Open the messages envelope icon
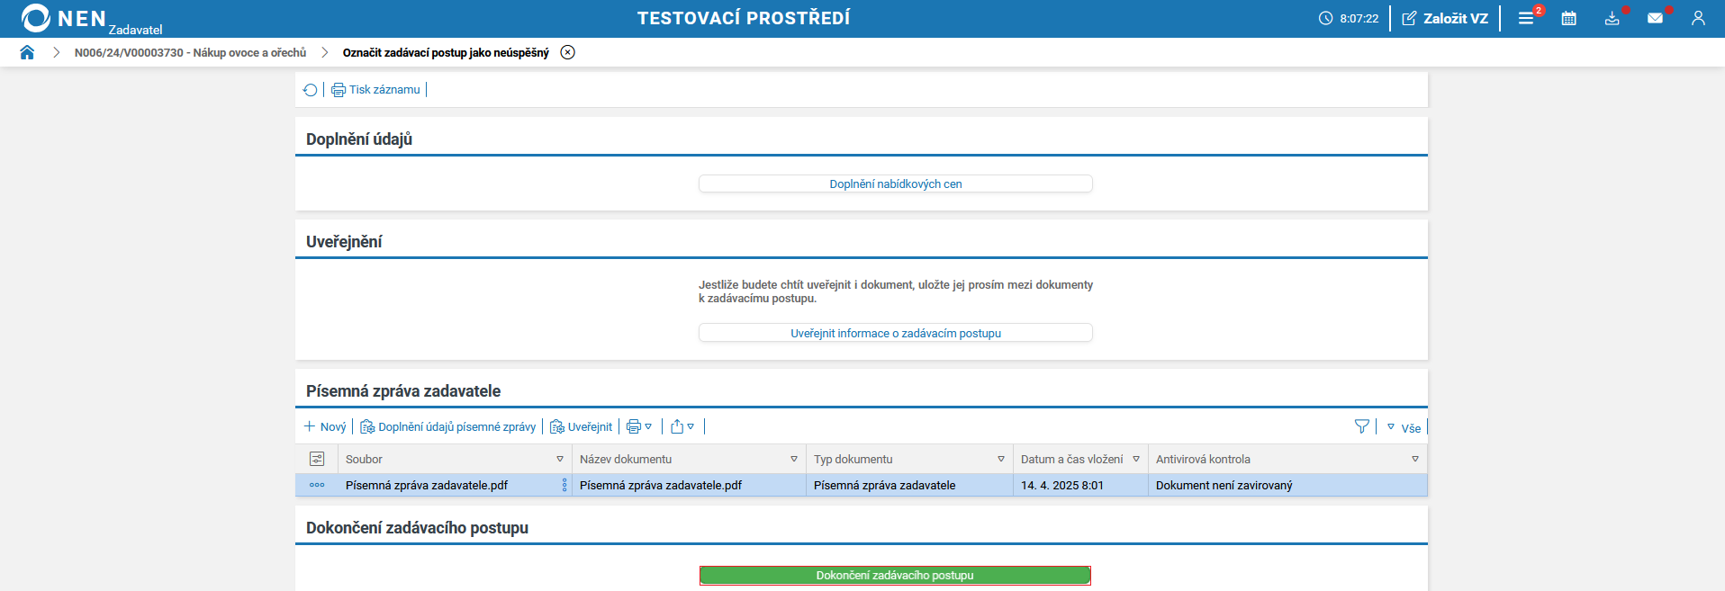1725x591 pixels. [x=1656, y=18]
